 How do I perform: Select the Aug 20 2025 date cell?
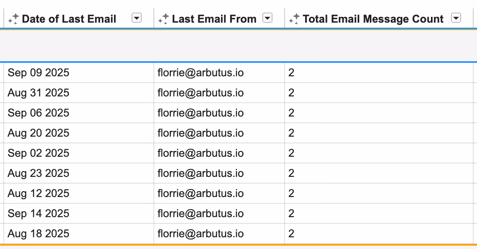79,133
